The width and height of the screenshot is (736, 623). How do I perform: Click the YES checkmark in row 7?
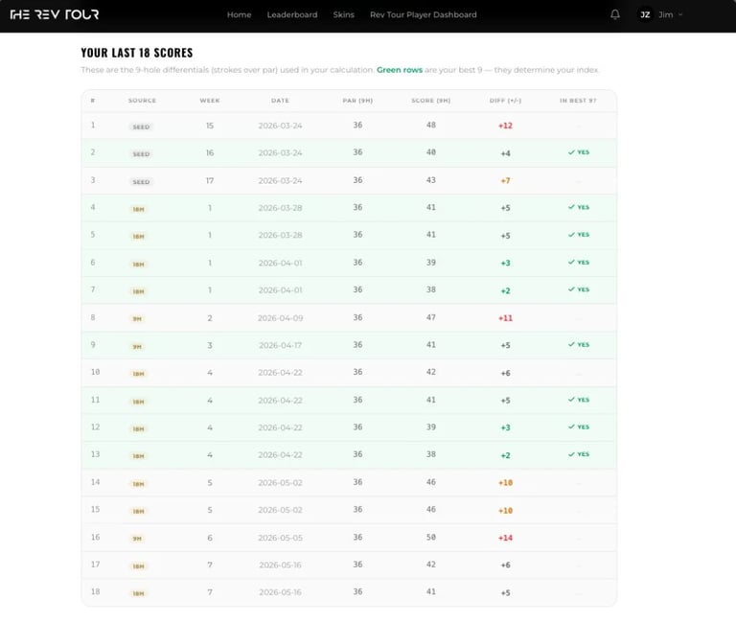(x=578, y=289)
